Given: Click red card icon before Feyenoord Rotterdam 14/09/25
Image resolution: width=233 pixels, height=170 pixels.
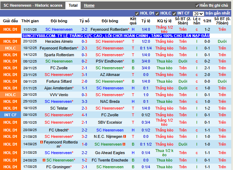Looking at the screenshot, I should [x=42, y=142].
